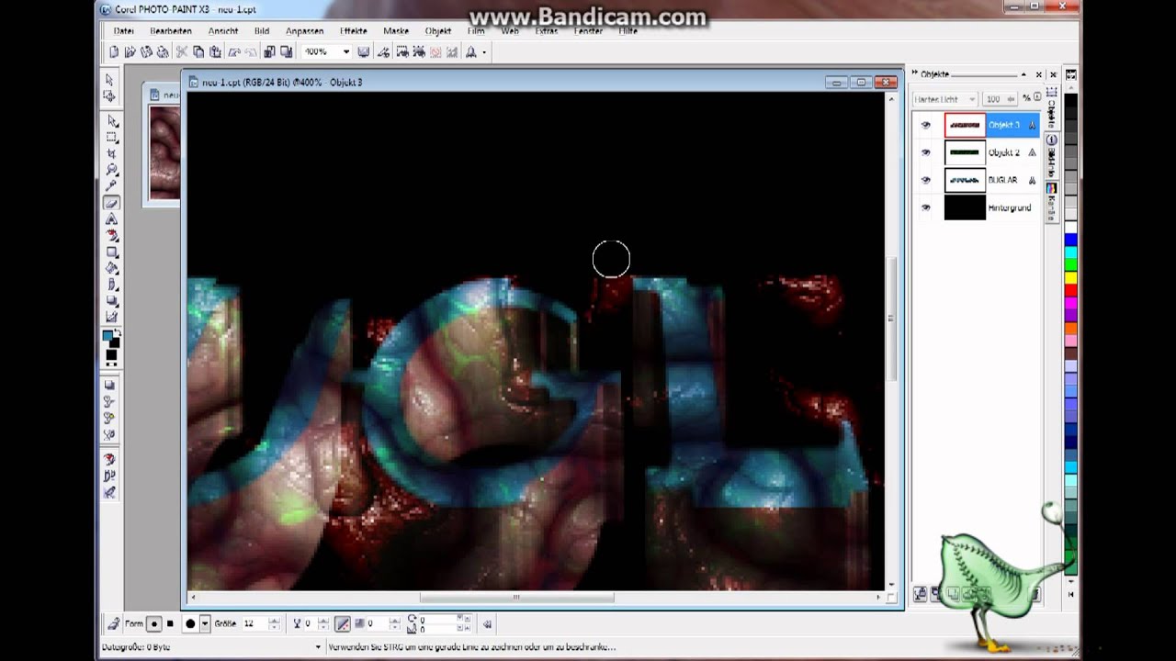Click the horizontal scrollbar of the image window
This screenshot has height=661, width=1176.
tap(516, 597)
